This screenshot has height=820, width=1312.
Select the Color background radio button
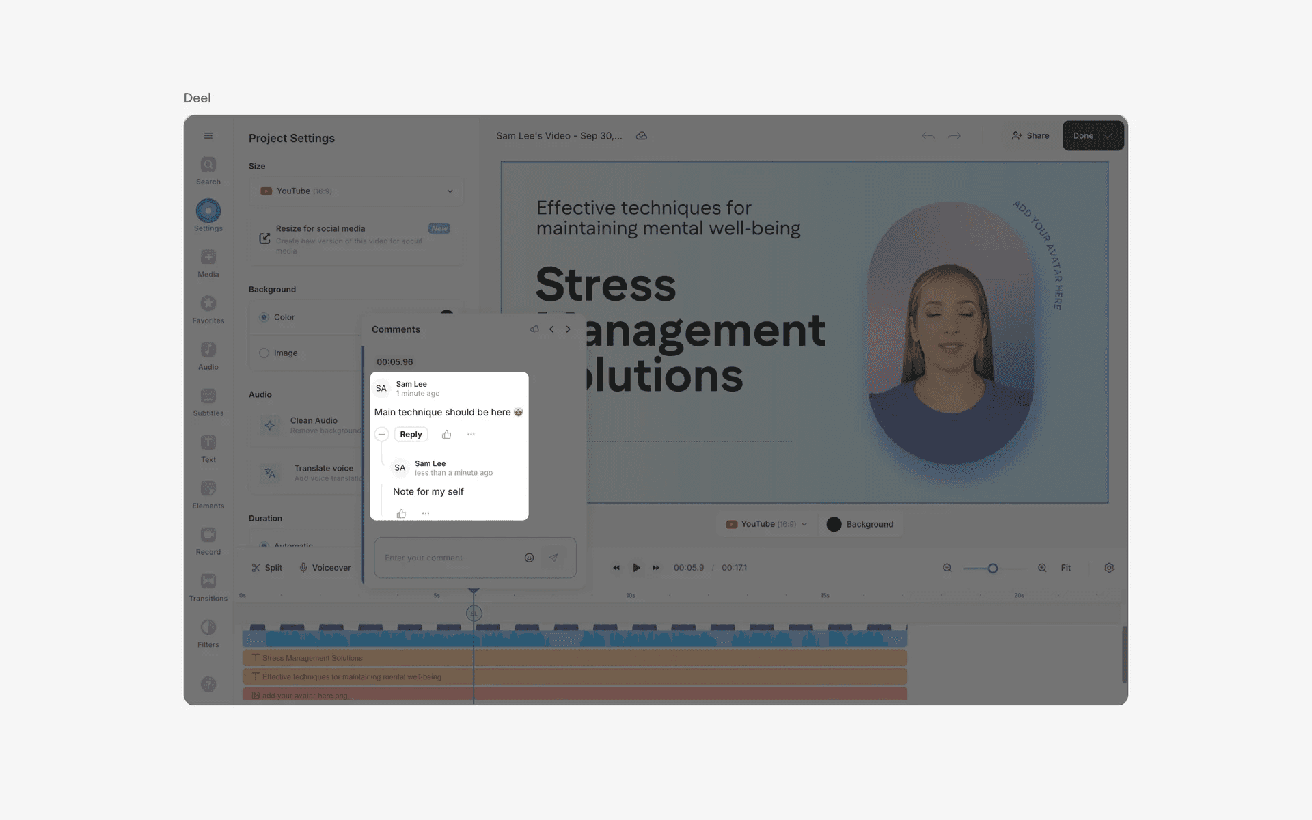coord(264,317)
